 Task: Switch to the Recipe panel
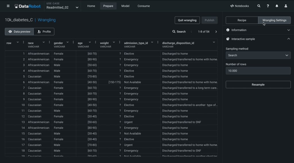pyautogui.click(x=242, y=20)
